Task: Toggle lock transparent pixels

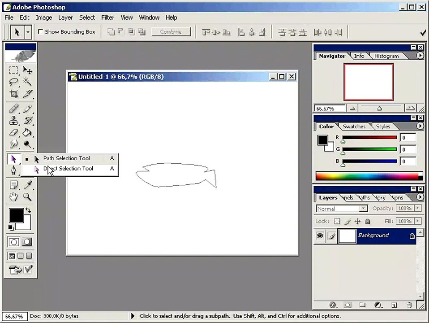Action: 337,221
